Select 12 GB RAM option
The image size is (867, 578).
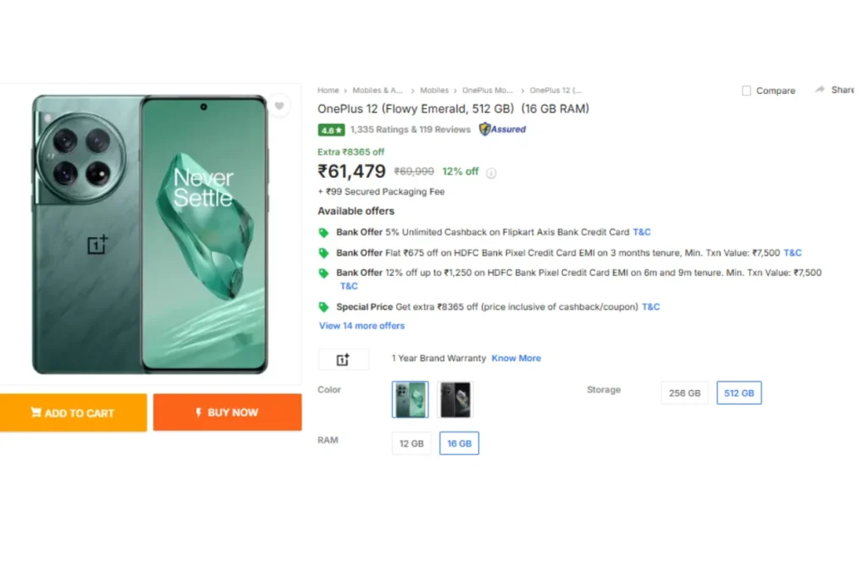click(411, 443)
